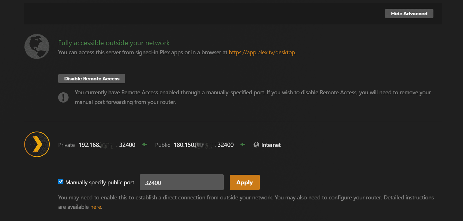This screenshot has height=221, width=463.
Task: Focus the public port 32400 field
Action: 182,182
